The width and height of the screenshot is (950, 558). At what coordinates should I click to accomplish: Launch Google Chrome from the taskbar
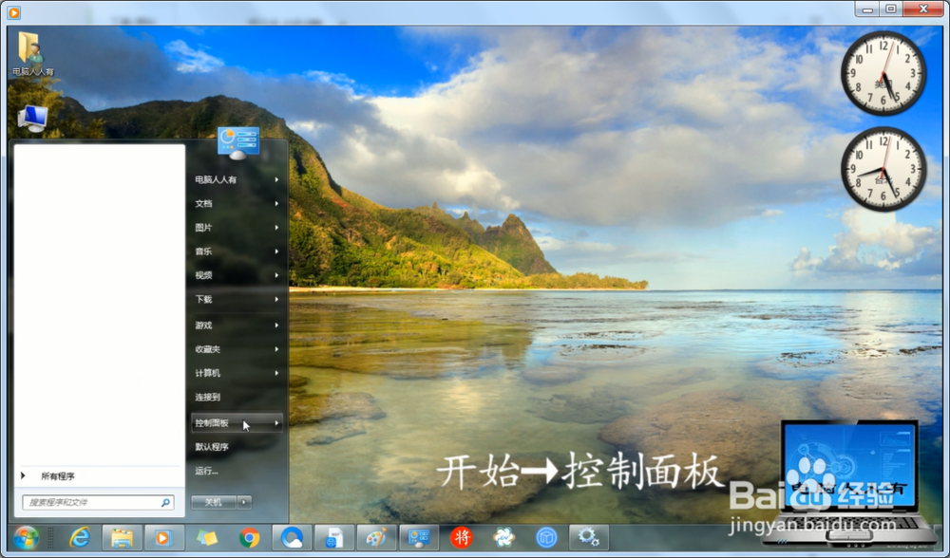point(249,537)
